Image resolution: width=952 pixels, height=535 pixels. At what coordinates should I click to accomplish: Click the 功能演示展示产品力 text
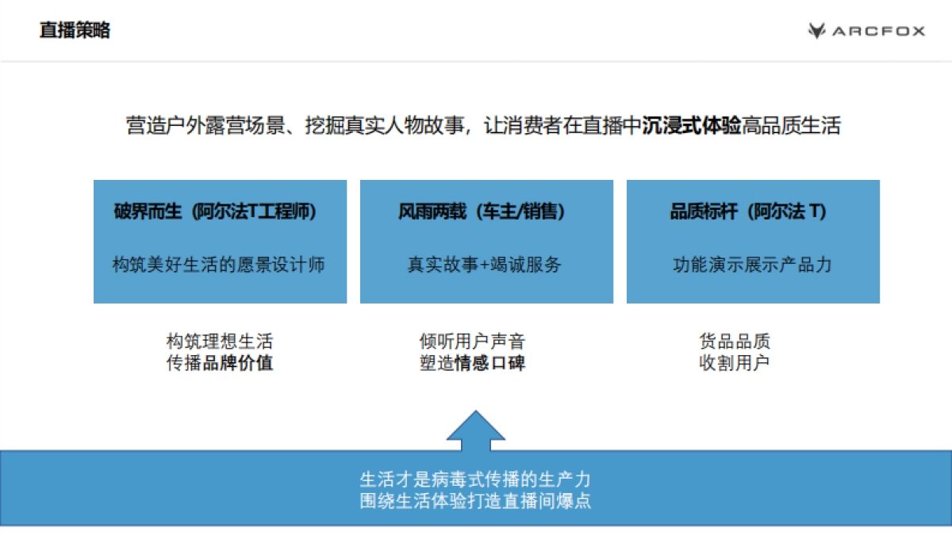[752, 263]
